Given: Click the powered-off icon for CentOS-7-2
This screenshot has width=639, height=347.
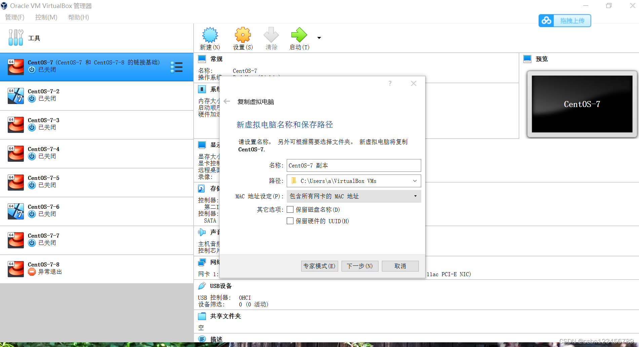Looking at the screenshot, I should point(32,99).
